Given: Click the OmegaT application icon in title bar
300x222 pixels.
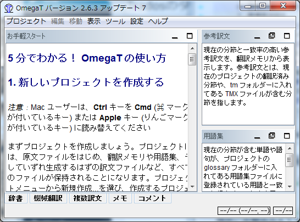Looking at the screenshot, I should click(9, 8).
